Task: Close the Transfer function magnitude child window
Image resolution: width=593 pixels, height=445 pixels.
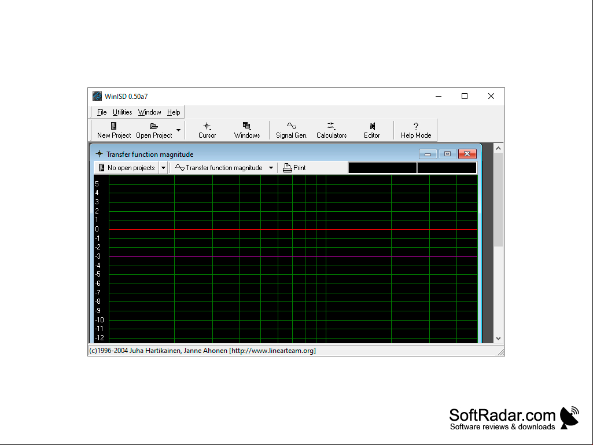Action: (x=467, y=154)
